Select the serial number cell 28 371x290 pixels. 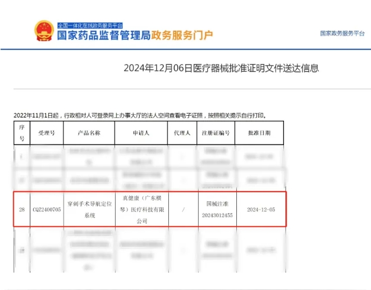pyautogui.click(x=22, y=210)
